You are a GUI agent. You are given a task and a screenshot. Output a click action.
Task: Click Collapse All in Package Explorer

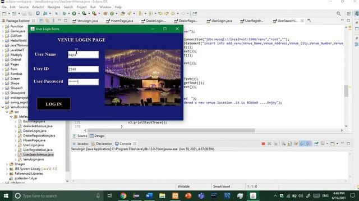pos(42,21)
